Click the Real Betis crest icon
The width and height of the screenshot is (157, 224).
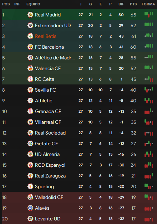point(30,36)
